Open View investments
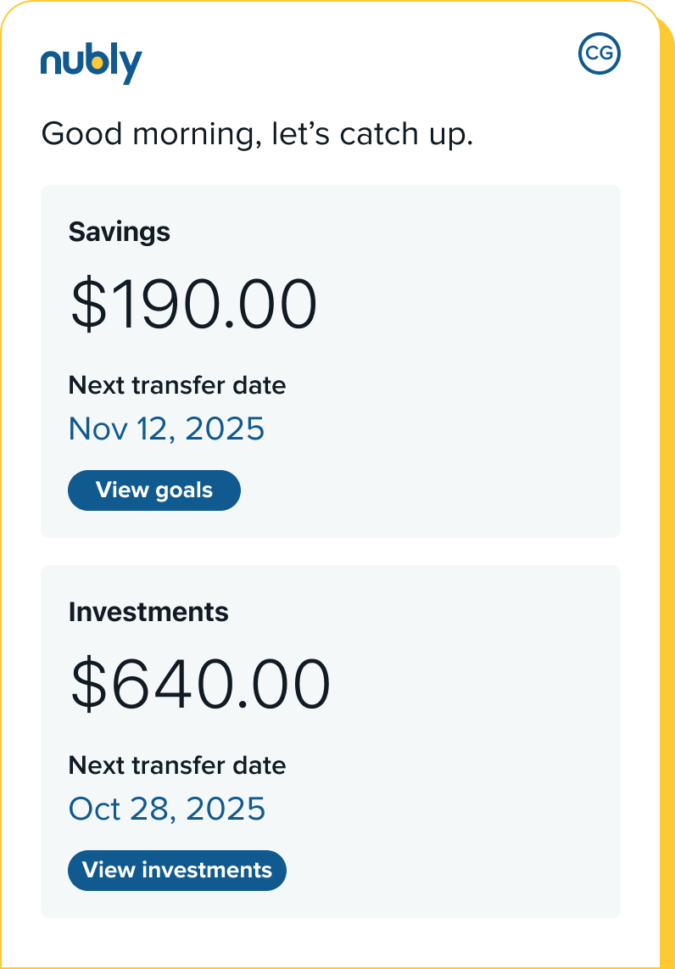This screenshot has width=675, height=969. tap(177, 871)
